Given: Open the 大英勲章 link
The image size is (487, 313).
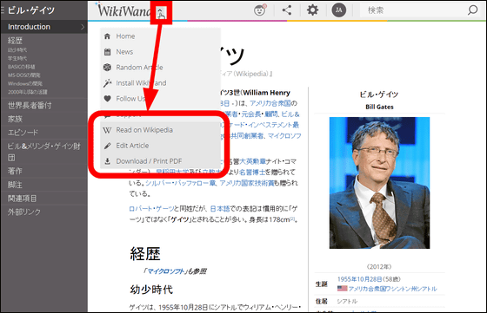Looking at the screenshot, I should [252, 161].
